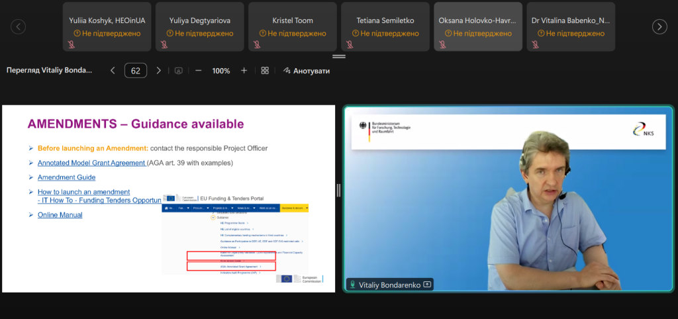This screenshot has height=319, width=678.
Task: Show previous participants with left arrow
Action: pyautogui.click(x=18, y=26)
